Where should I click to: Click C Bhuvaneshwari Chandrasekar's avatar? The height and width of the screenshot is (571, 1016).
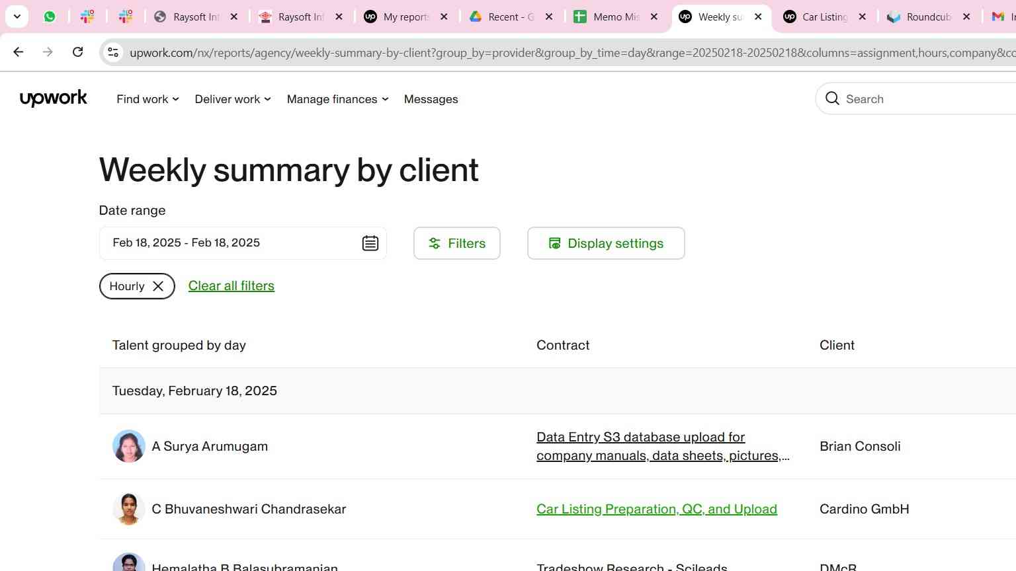point(129,509)
